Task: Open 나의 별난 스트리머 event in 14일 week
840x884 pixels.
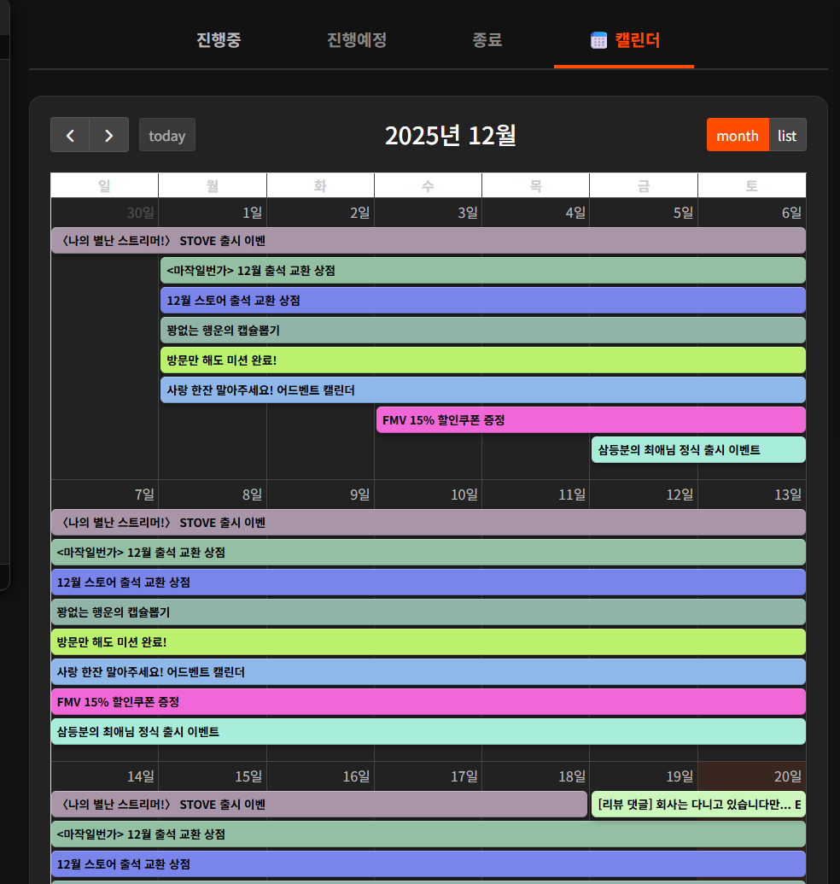Action: 319,804
